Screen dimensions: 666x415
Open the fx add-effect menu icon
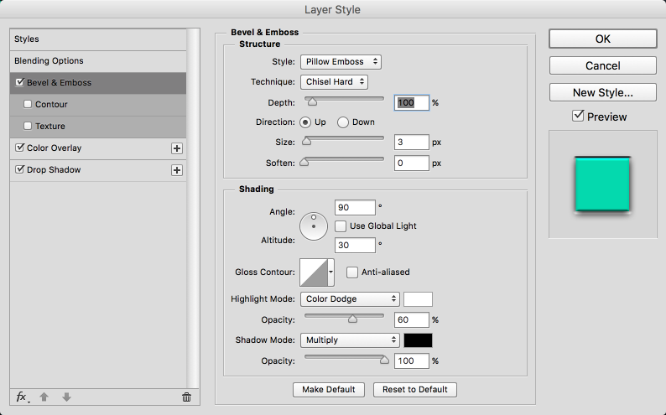click(x=21, y=397)
